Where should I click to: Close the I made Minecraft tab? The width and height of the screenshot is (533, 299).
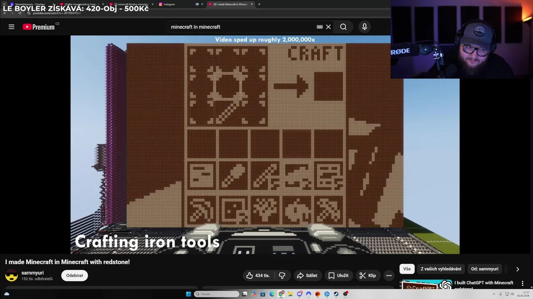coord(252,4)
